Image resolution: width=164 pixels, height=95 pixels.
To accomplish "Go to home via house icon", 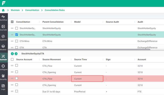I will 3,10.
